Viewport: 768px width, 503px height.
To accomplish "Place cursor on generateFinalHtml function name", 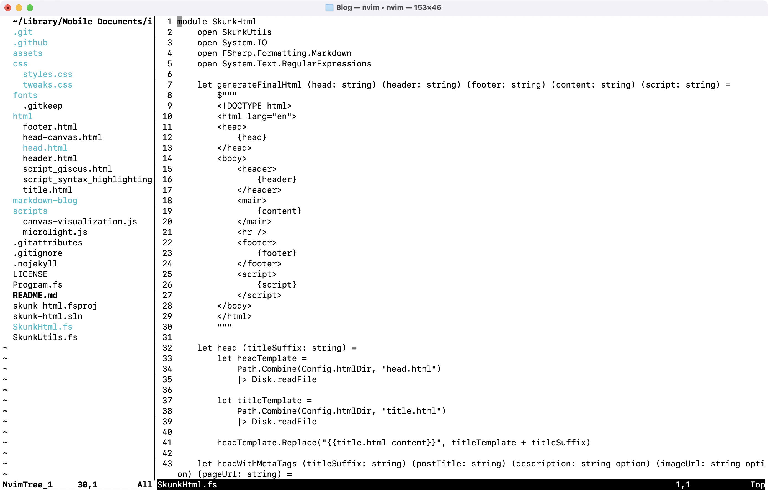I will tap(259, 84).
